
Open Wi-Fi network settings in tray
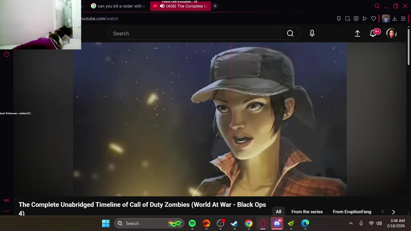pos(371,223)
